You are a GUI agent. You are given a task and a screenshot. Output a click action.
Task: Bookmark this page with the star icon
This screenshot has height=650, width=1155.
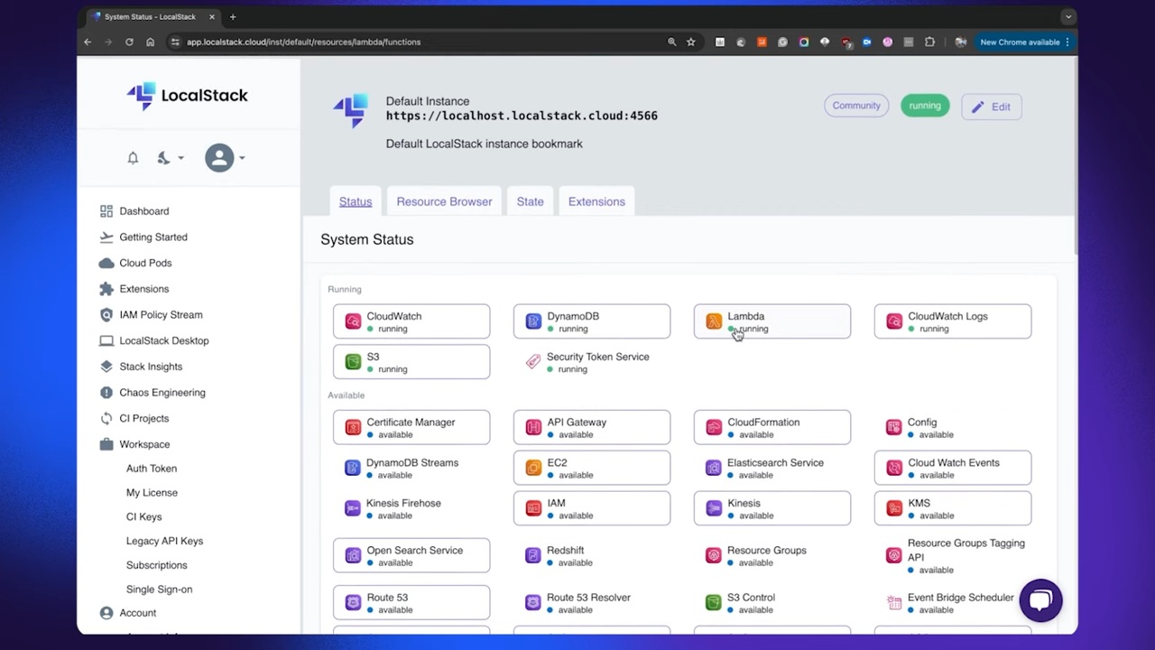pyautogui.click(x=690, y=42)
